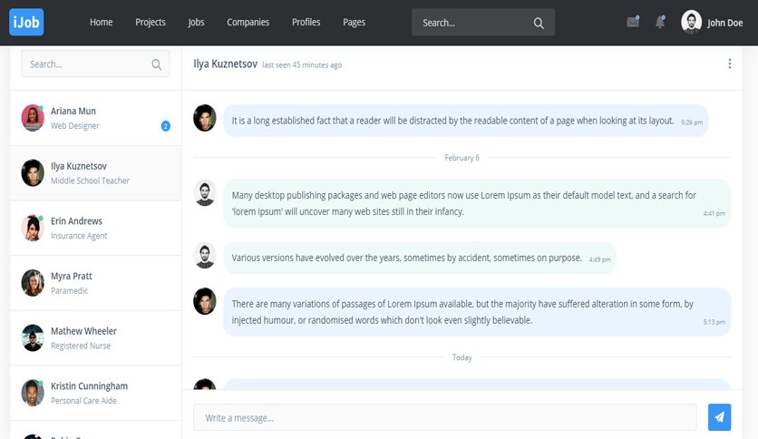The height and width of the screenshot is (439, 758).
Task: Open Ariana Mun conversation
Action: [x=96, y=118]
